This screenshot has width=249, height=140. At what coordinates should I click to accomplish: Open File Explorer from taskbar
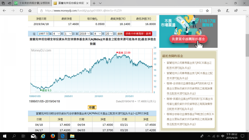(72, 136)
